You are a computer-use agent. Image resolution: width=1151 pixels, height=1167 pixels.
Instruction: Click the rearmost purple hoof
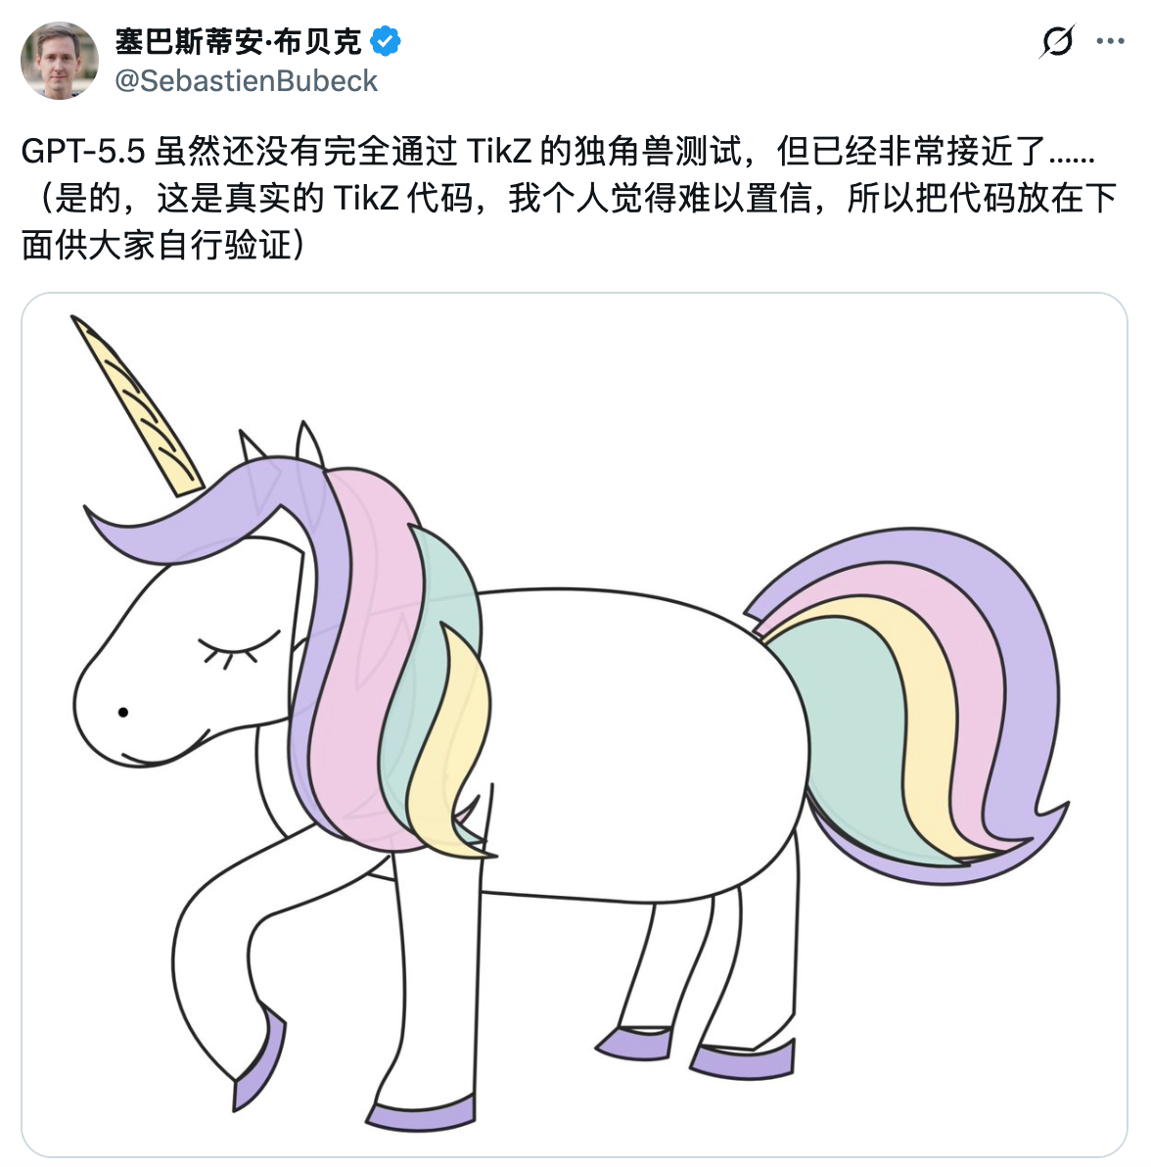pyautogui.click(x=744, y=1060)
